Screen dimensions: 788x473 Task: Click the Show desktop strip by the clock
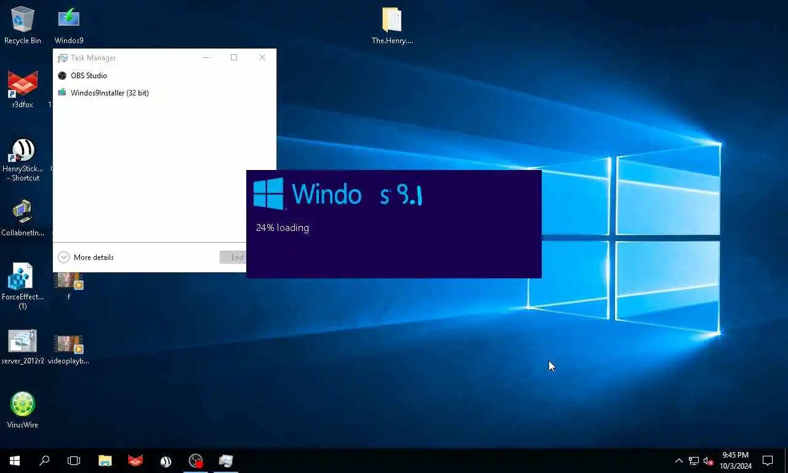(x=786, y=461)
